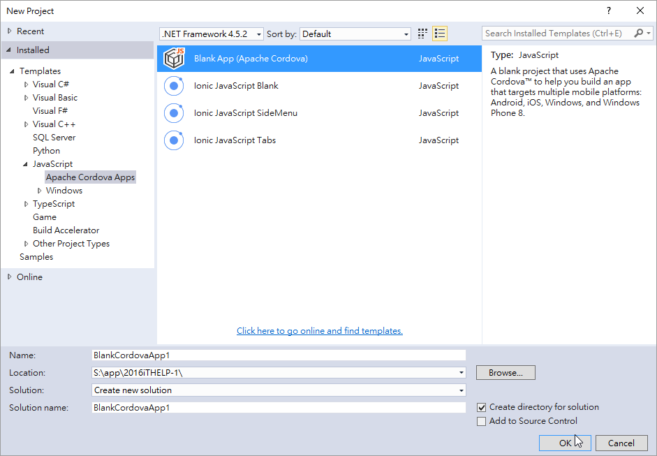Switch to small icons grid view
The image size is (657, 456).
tap(422, 34)
